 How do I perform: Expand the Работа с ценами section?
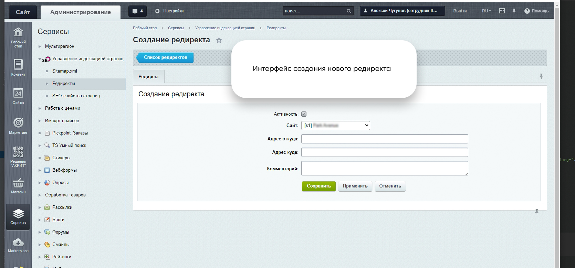(x=40, y=108)
